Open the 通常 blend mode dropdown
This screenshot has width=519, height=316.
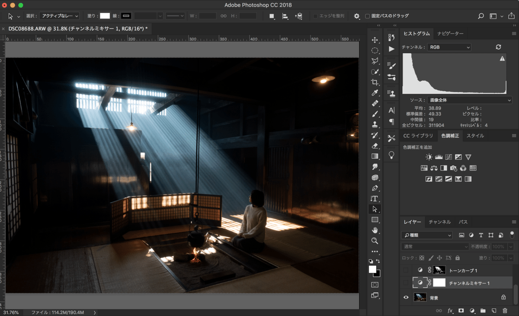coord(435,246)
